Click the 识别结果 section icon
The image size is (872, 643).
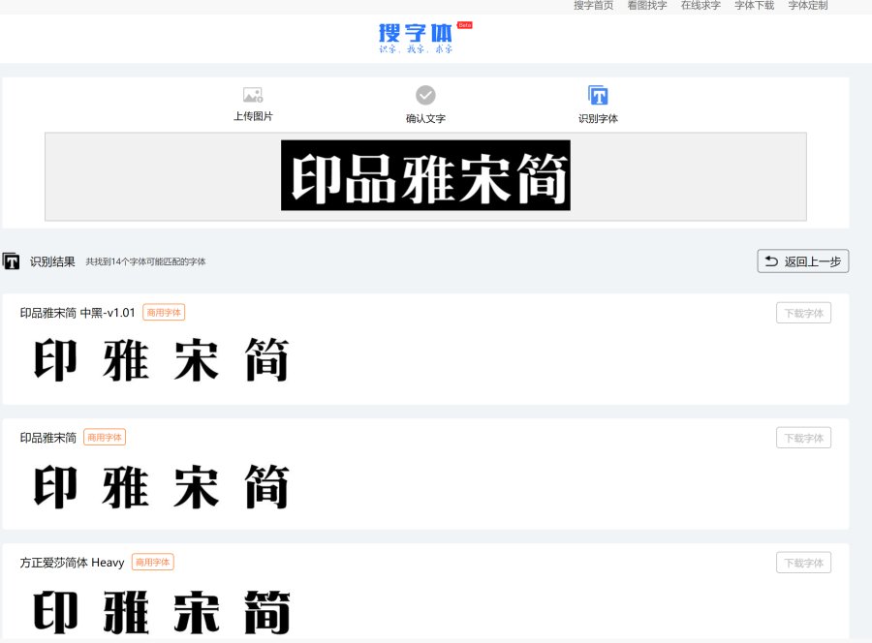12,261
